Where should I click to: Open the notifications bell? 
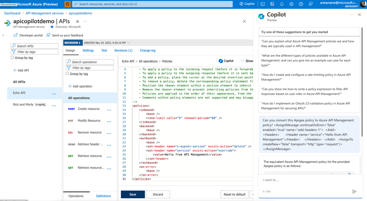click(282, 4)
